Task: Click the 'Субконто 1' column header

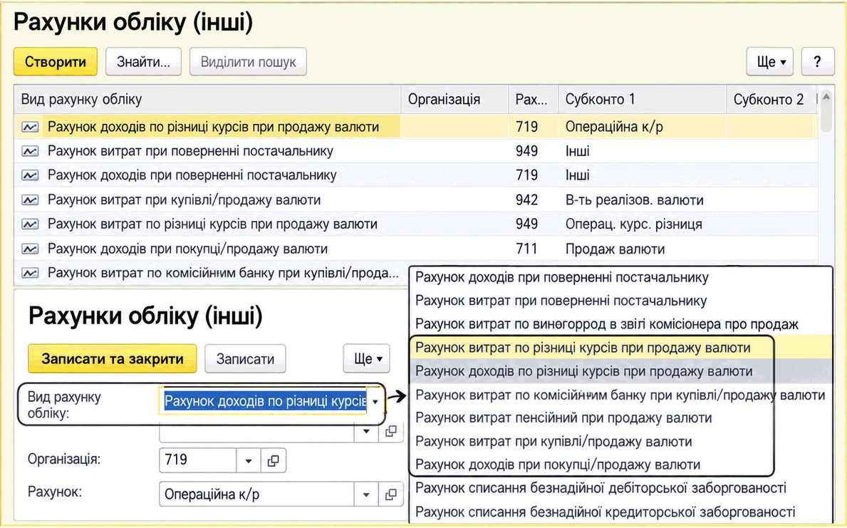Action: tap(643, 100)
